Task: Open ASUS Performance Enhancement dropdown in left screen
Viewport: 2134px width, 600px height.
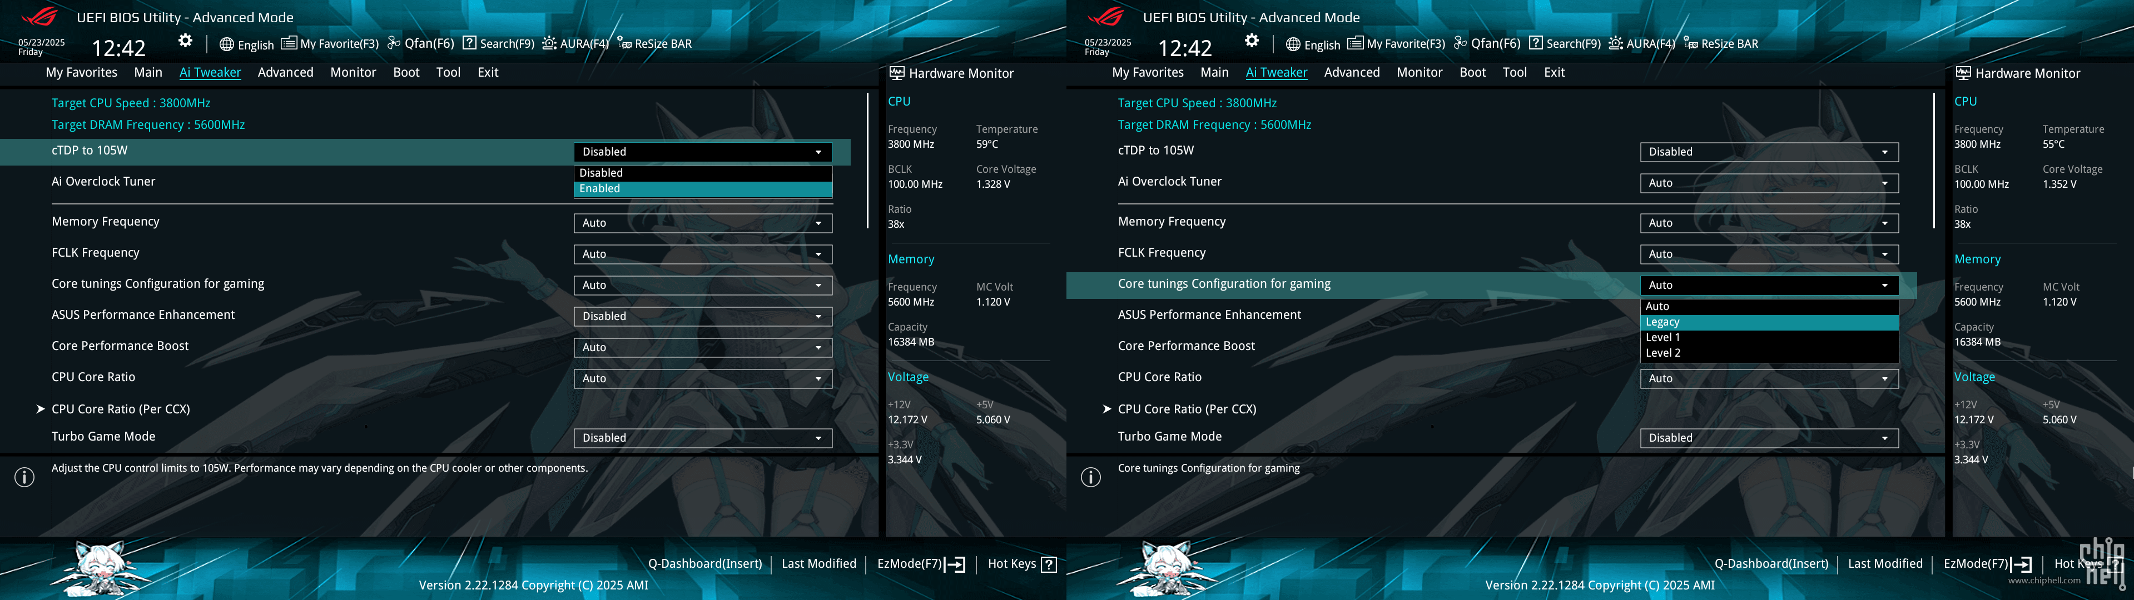Action: pyautogui.click(x=702, y=316)
